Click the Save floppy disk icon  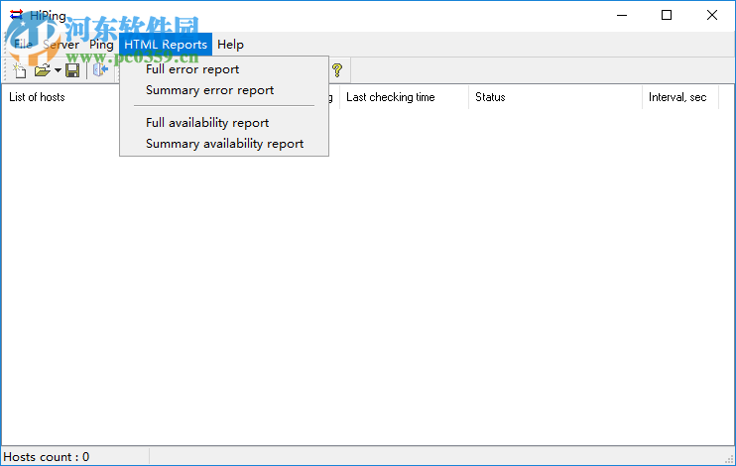[x=72, y=70]
